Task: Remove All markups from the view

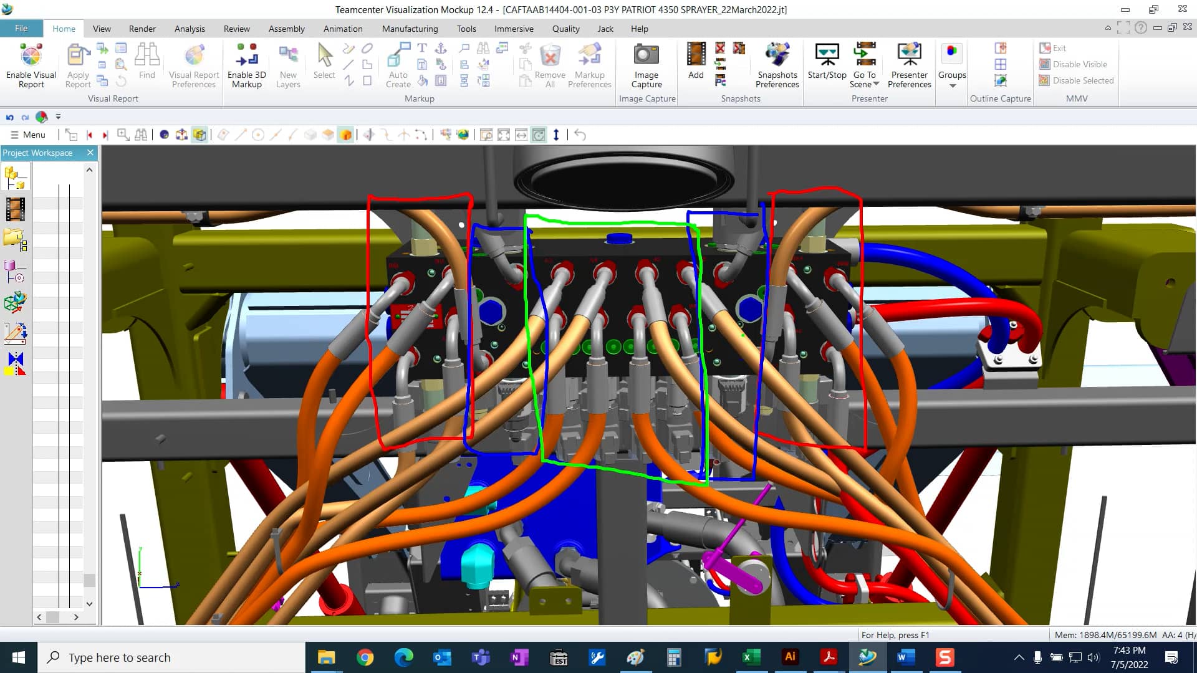Action: click(548, 65)
